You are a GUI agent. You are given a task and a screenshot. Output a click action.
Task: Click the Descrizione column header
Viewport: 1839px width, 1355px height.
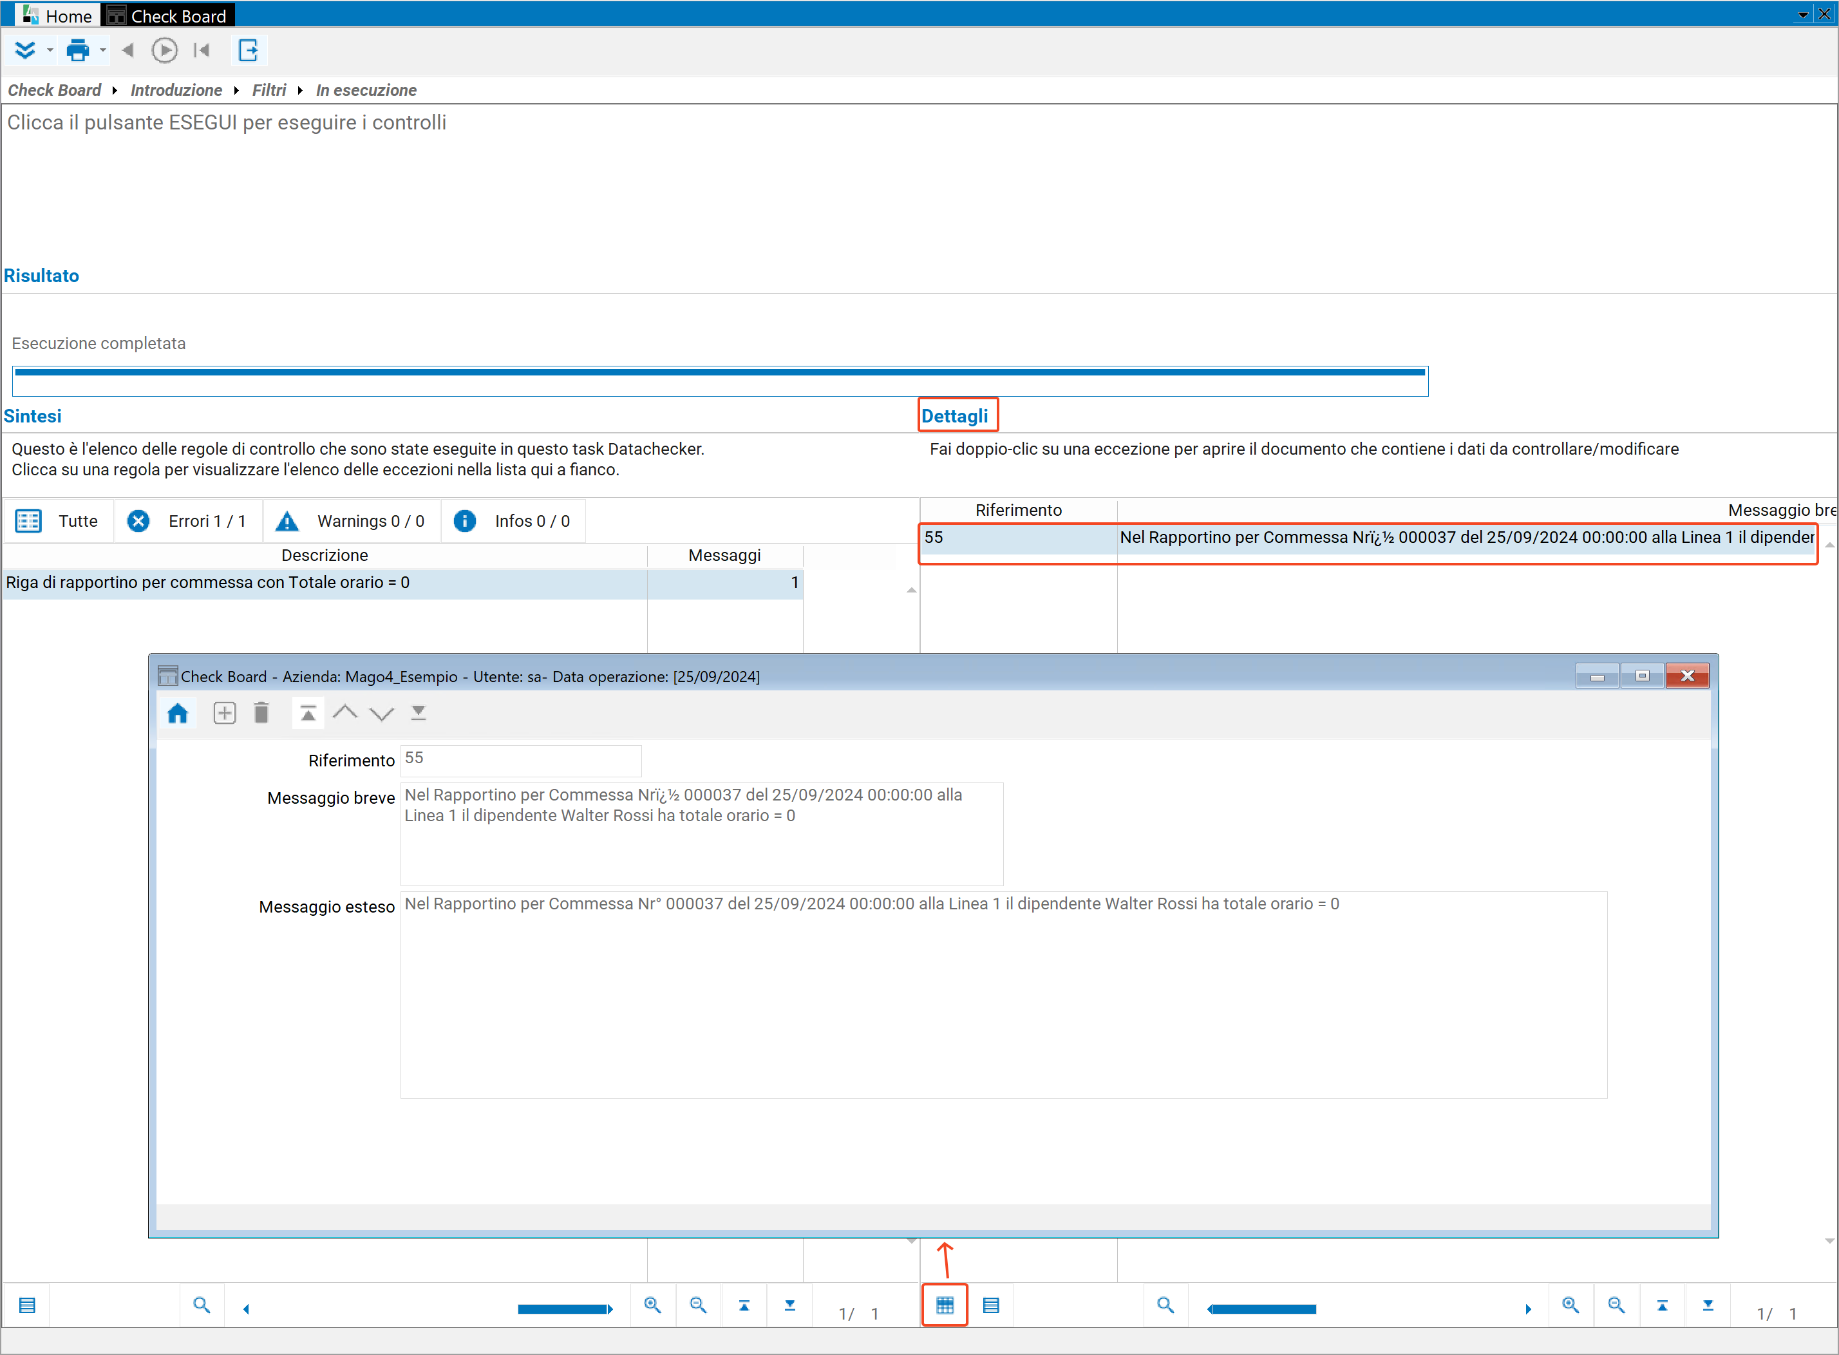pos(325,555)
